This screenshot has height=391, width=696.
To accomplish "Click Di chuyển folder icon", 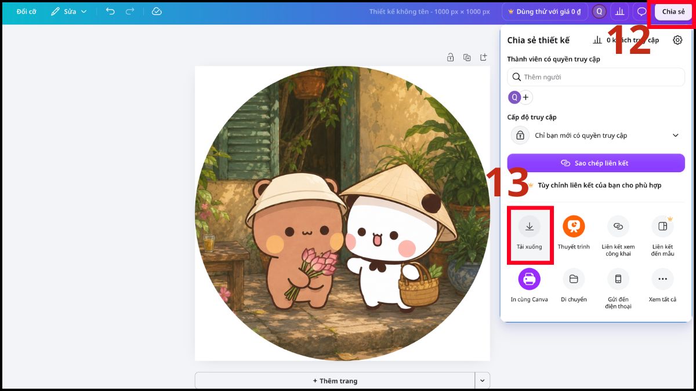I will (574, 279).
